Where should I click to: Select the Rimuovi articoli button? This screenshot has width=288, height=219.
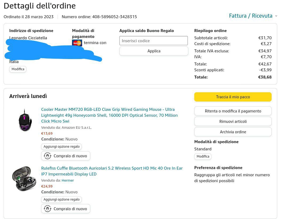click(x=233, y=122)
